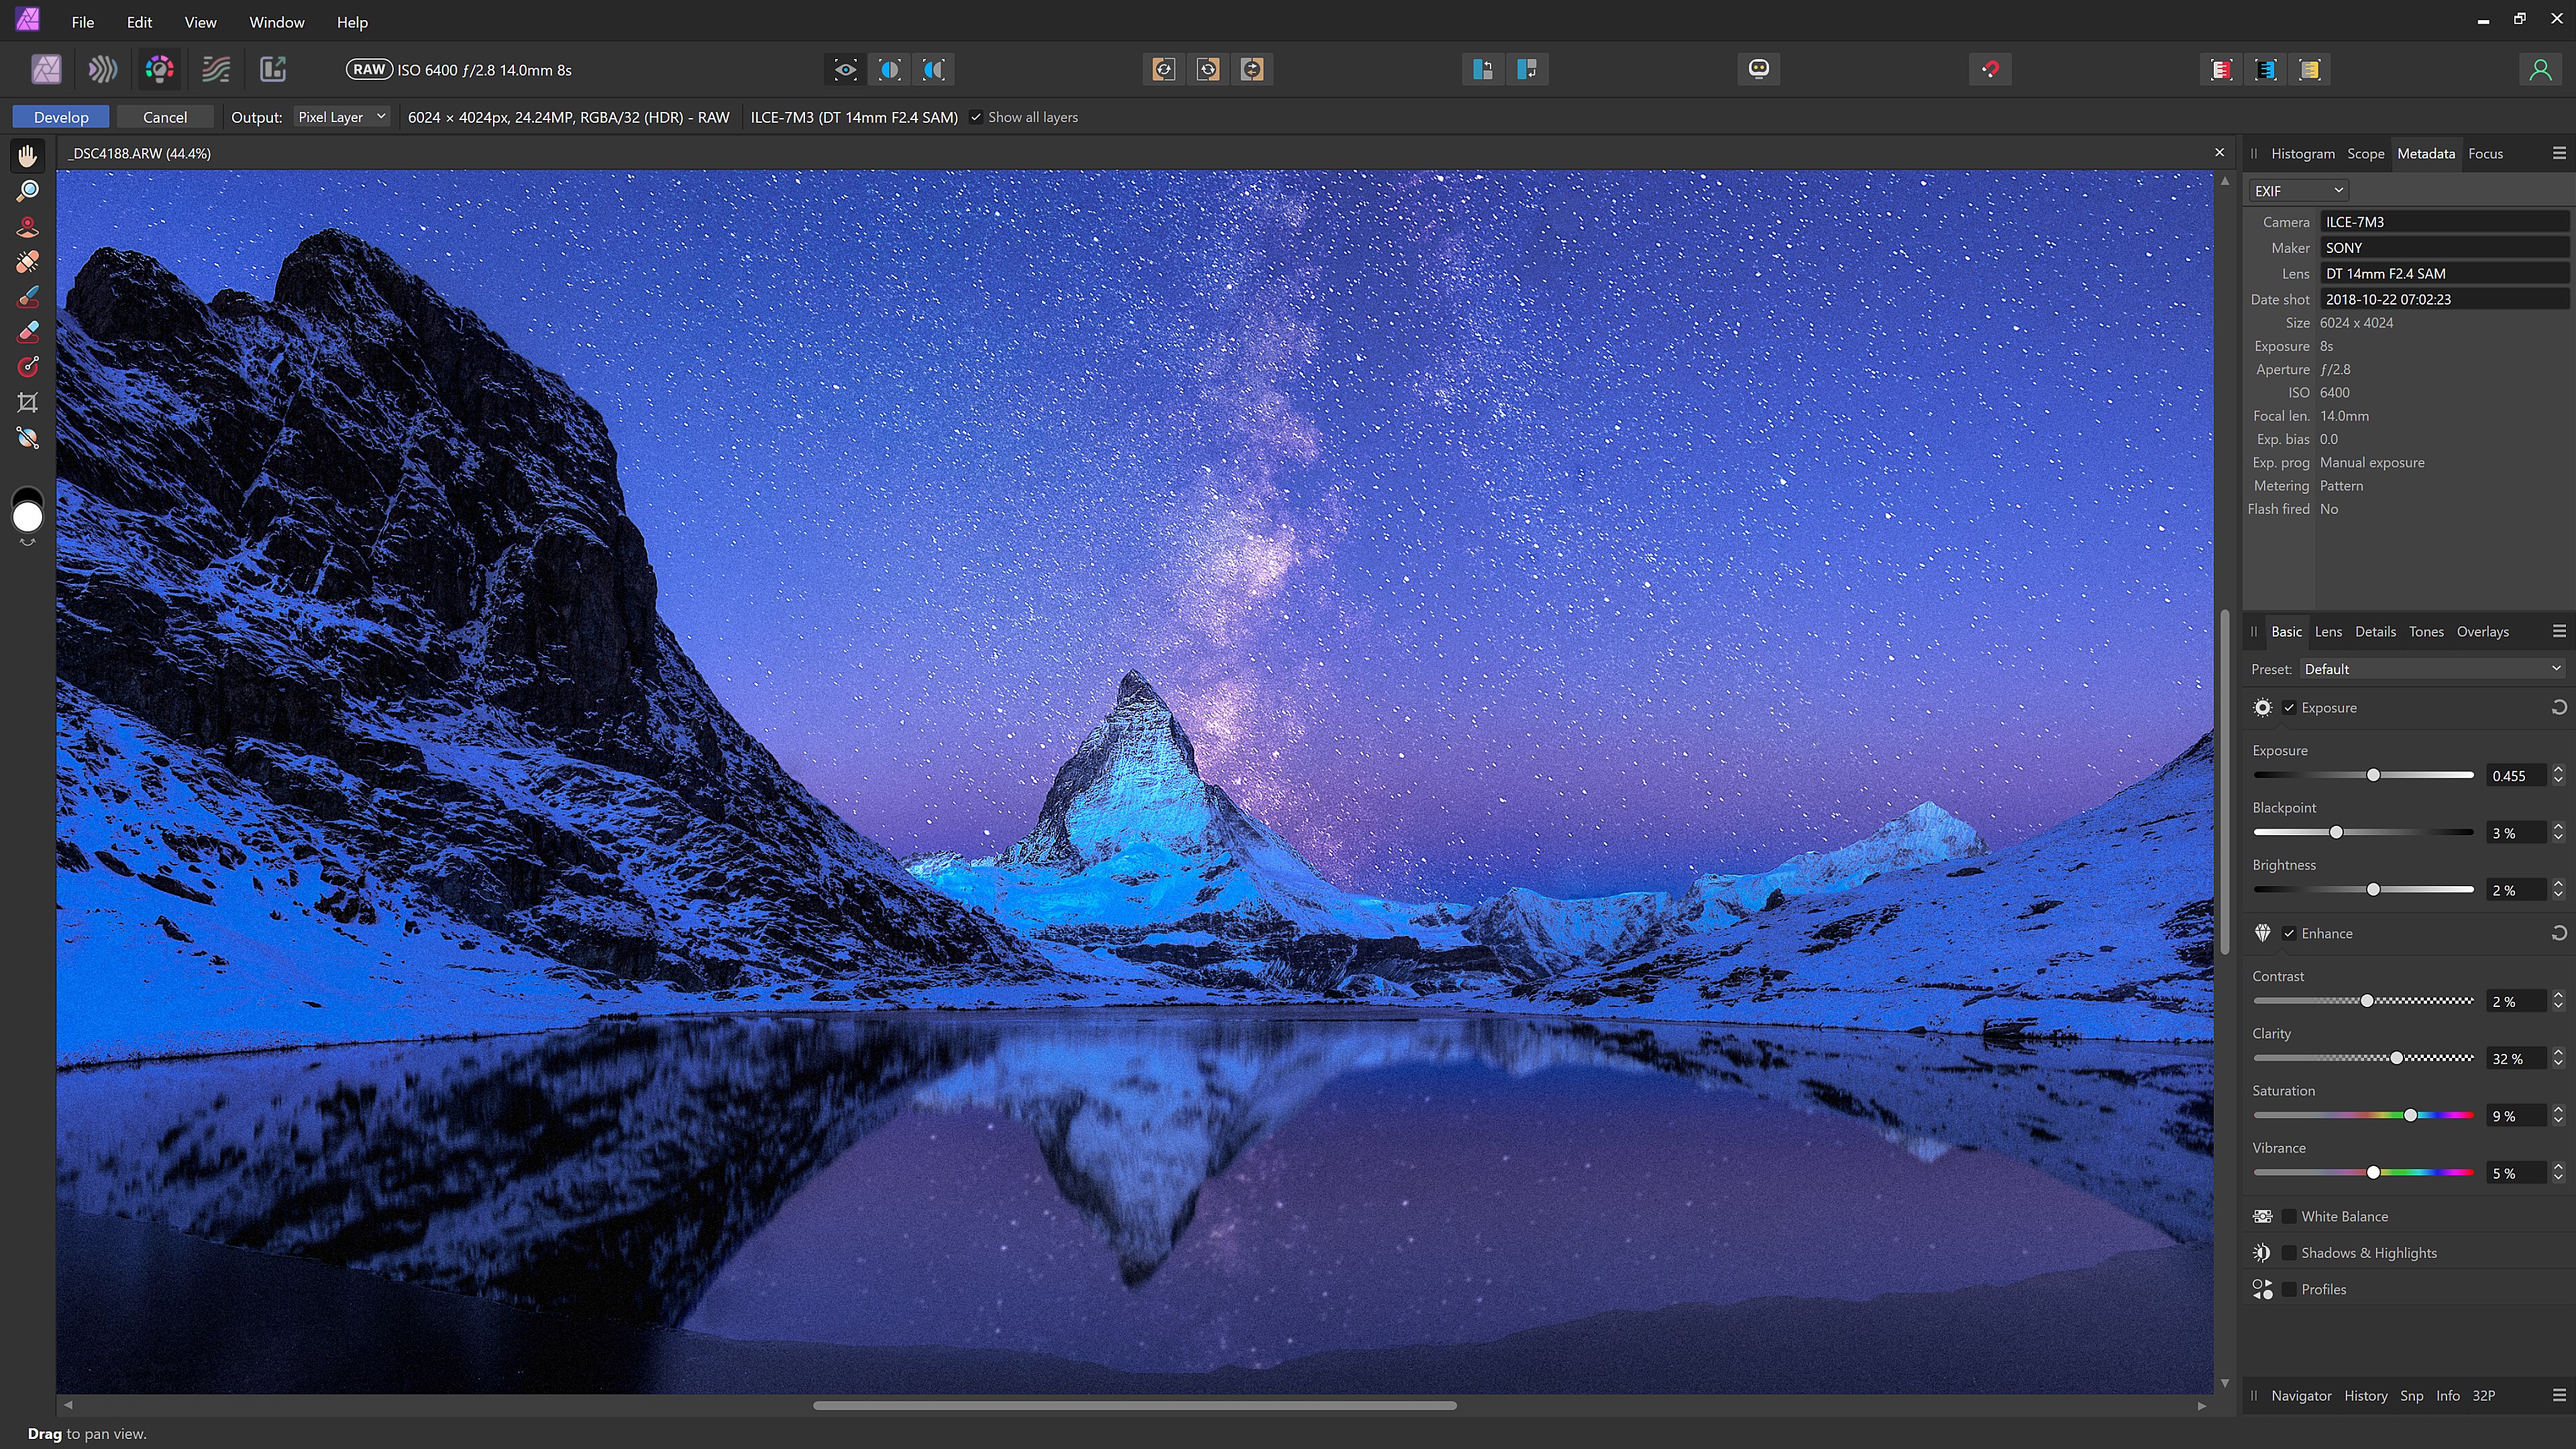Open the Output Pixel Layer dropdown
Image resolution: width=2576 pixels, height=1449 pixels.
pyautogui.click(x=342, y=117)
